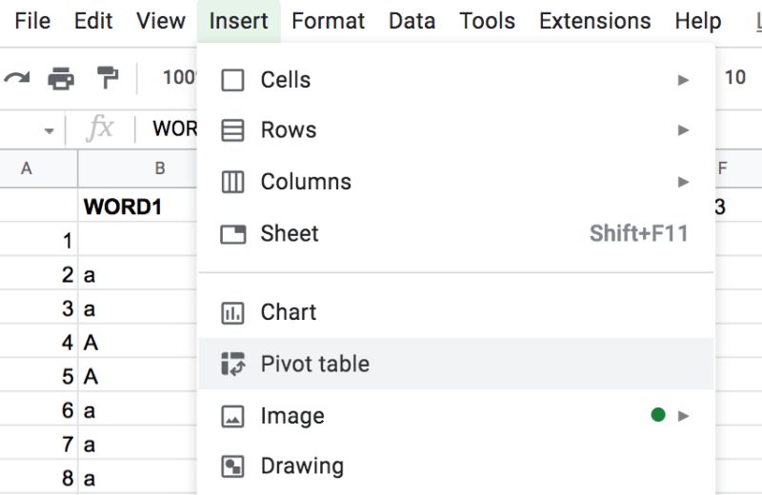Expand the Cells submenu arrow
Viewport: 762px width, 495px height.
point(683,80)
